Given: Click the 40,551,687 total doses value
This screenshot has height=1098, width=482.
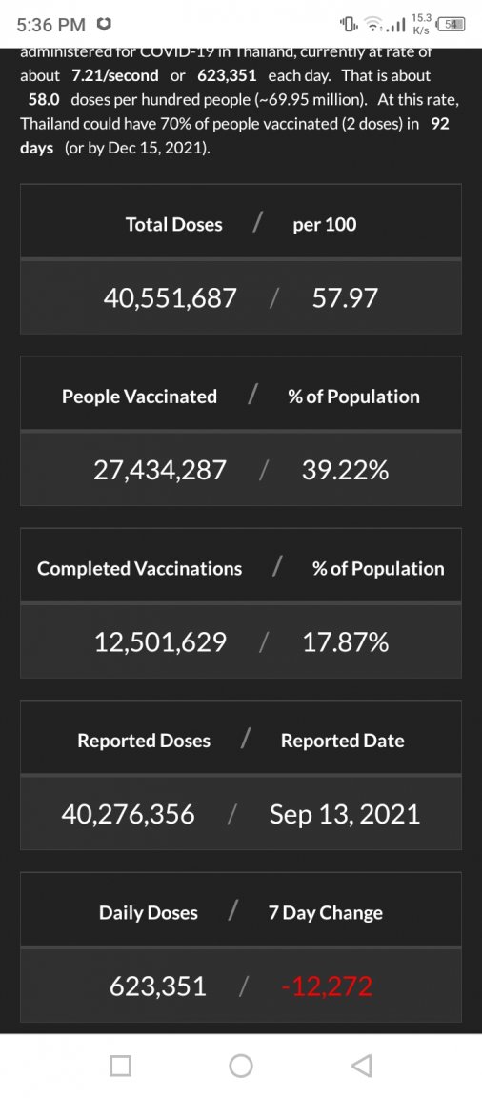Looking at the screenshot, I should (x=170, y=299).
